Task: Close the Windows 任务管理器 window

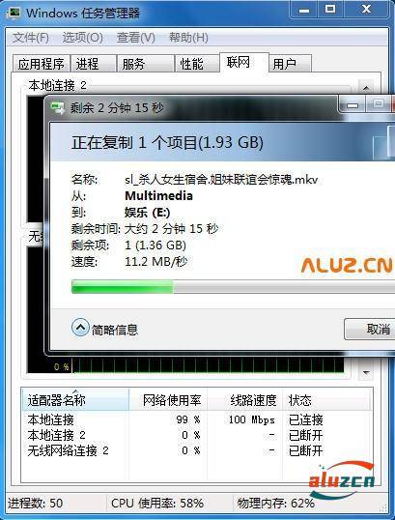Action: coord(365,10)
